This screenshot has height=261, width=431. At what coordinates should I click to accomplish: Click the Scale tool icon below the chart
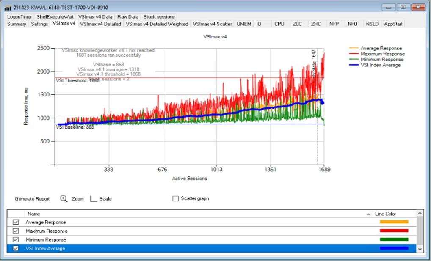[x=93, y=198]
